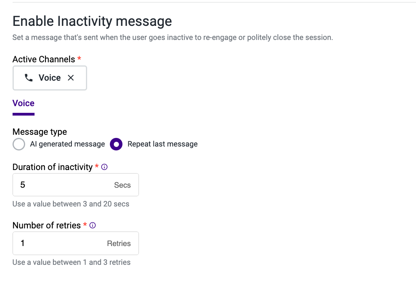Remove the Voice channel using its X icon
This screenshot has width=416, height=304.
[x=71, y=78]
